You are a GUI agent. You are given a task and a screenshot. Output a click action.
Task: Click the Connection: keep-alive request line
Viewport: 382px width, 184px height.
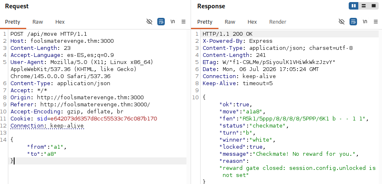pyautogui.click(x=47, y=126)
